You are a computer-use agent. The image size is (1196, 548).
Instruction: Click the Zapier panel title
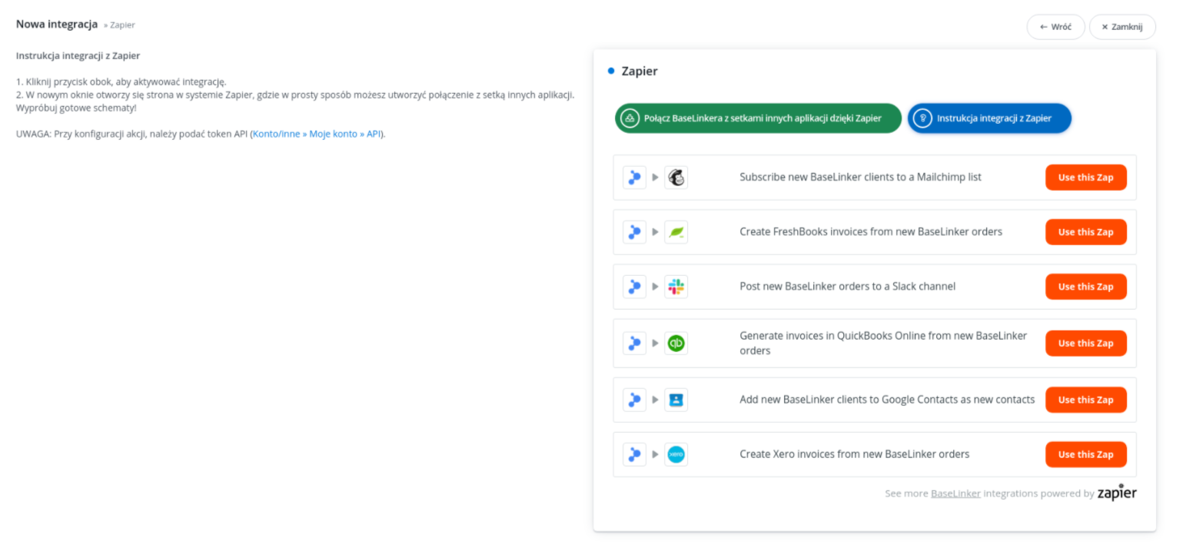tap(640, 71)
